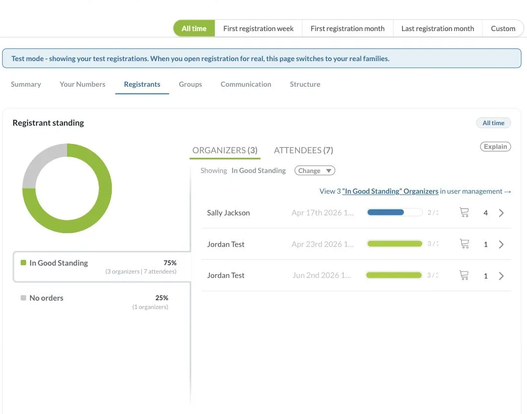Click the cart icon in the Apr 23rd Jordan Test row

click(464, 244)
